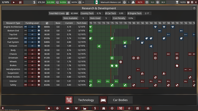Click the timeline horizontal scrollbar
The image size is (198, 111).
134,88
